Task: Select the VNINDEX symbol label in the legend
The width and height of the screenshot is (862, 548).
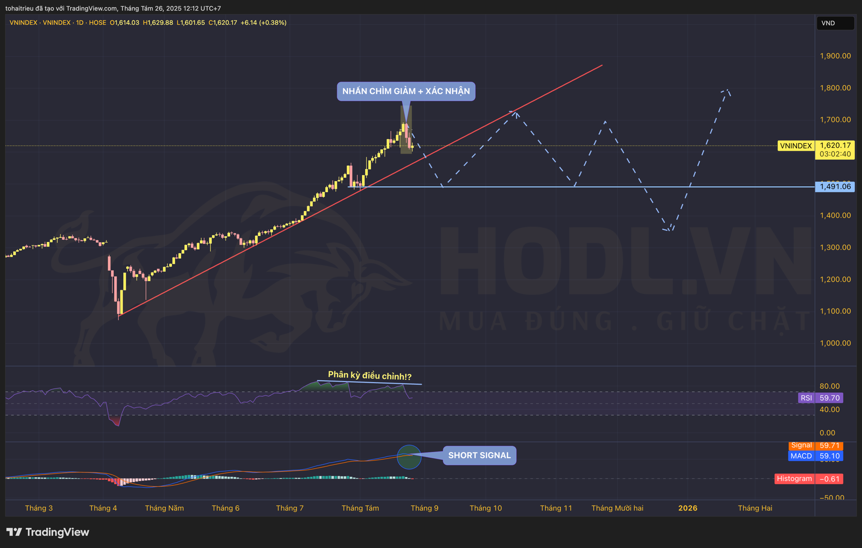Action: point(23,22)
